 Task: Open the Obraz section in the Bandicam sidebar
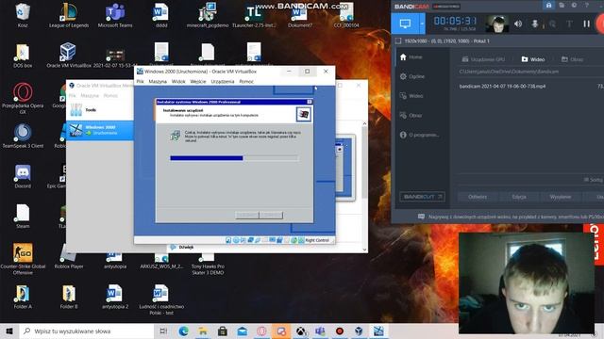pyautogui.click(x=411, y=115)
